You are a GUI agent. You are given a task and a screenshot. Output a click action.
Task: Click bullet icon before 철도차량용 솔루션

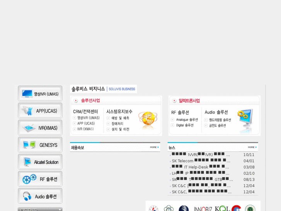coord(206,120)
